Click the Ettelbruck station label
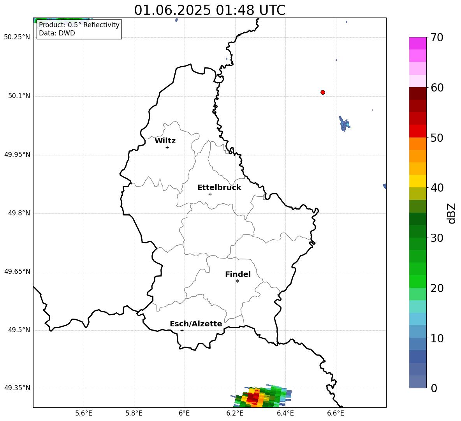The image size is (461, 421). [x=219, y=188]
